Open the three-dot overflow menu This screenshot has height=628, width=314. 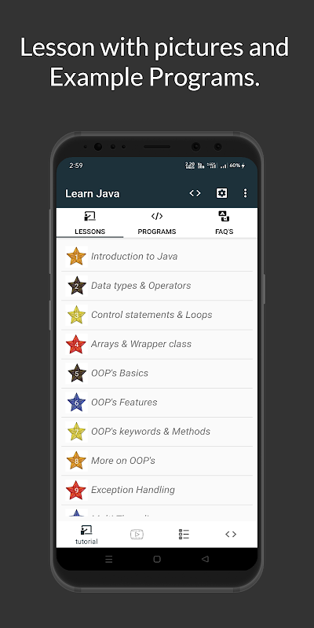[x=245, y=193]
